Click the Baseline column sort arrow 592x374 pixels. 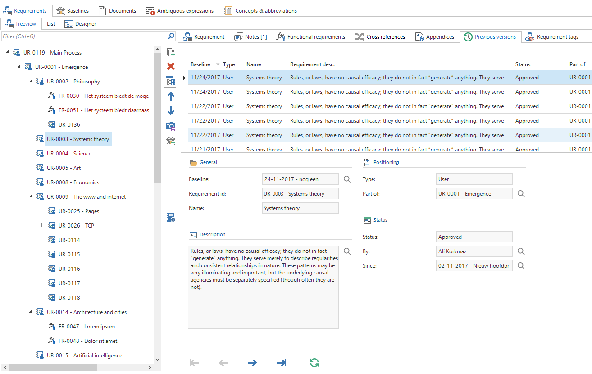coord(218,64)
